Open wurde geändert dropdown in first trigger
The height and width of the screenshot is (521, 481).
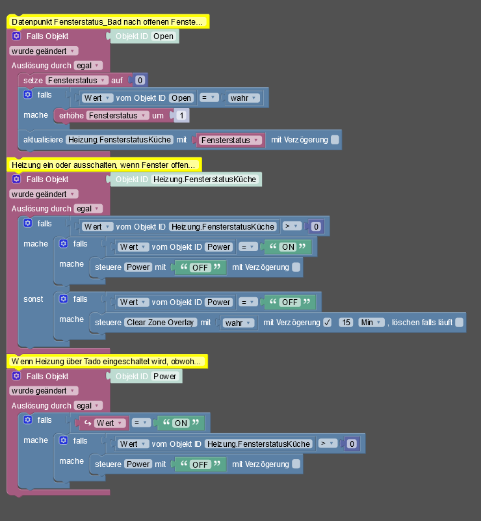coord(44,51)
